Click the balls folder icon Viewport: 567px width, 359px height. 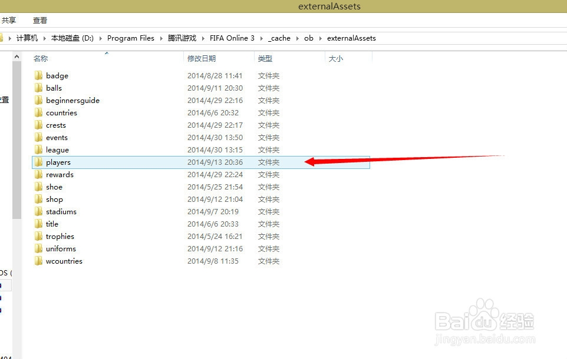pyautogui.click(x=38, y=88)
